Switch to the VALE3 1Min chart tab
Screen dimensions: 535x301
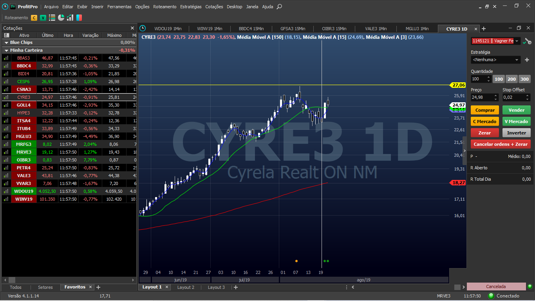pyautogui.click(x=376, y=29)
